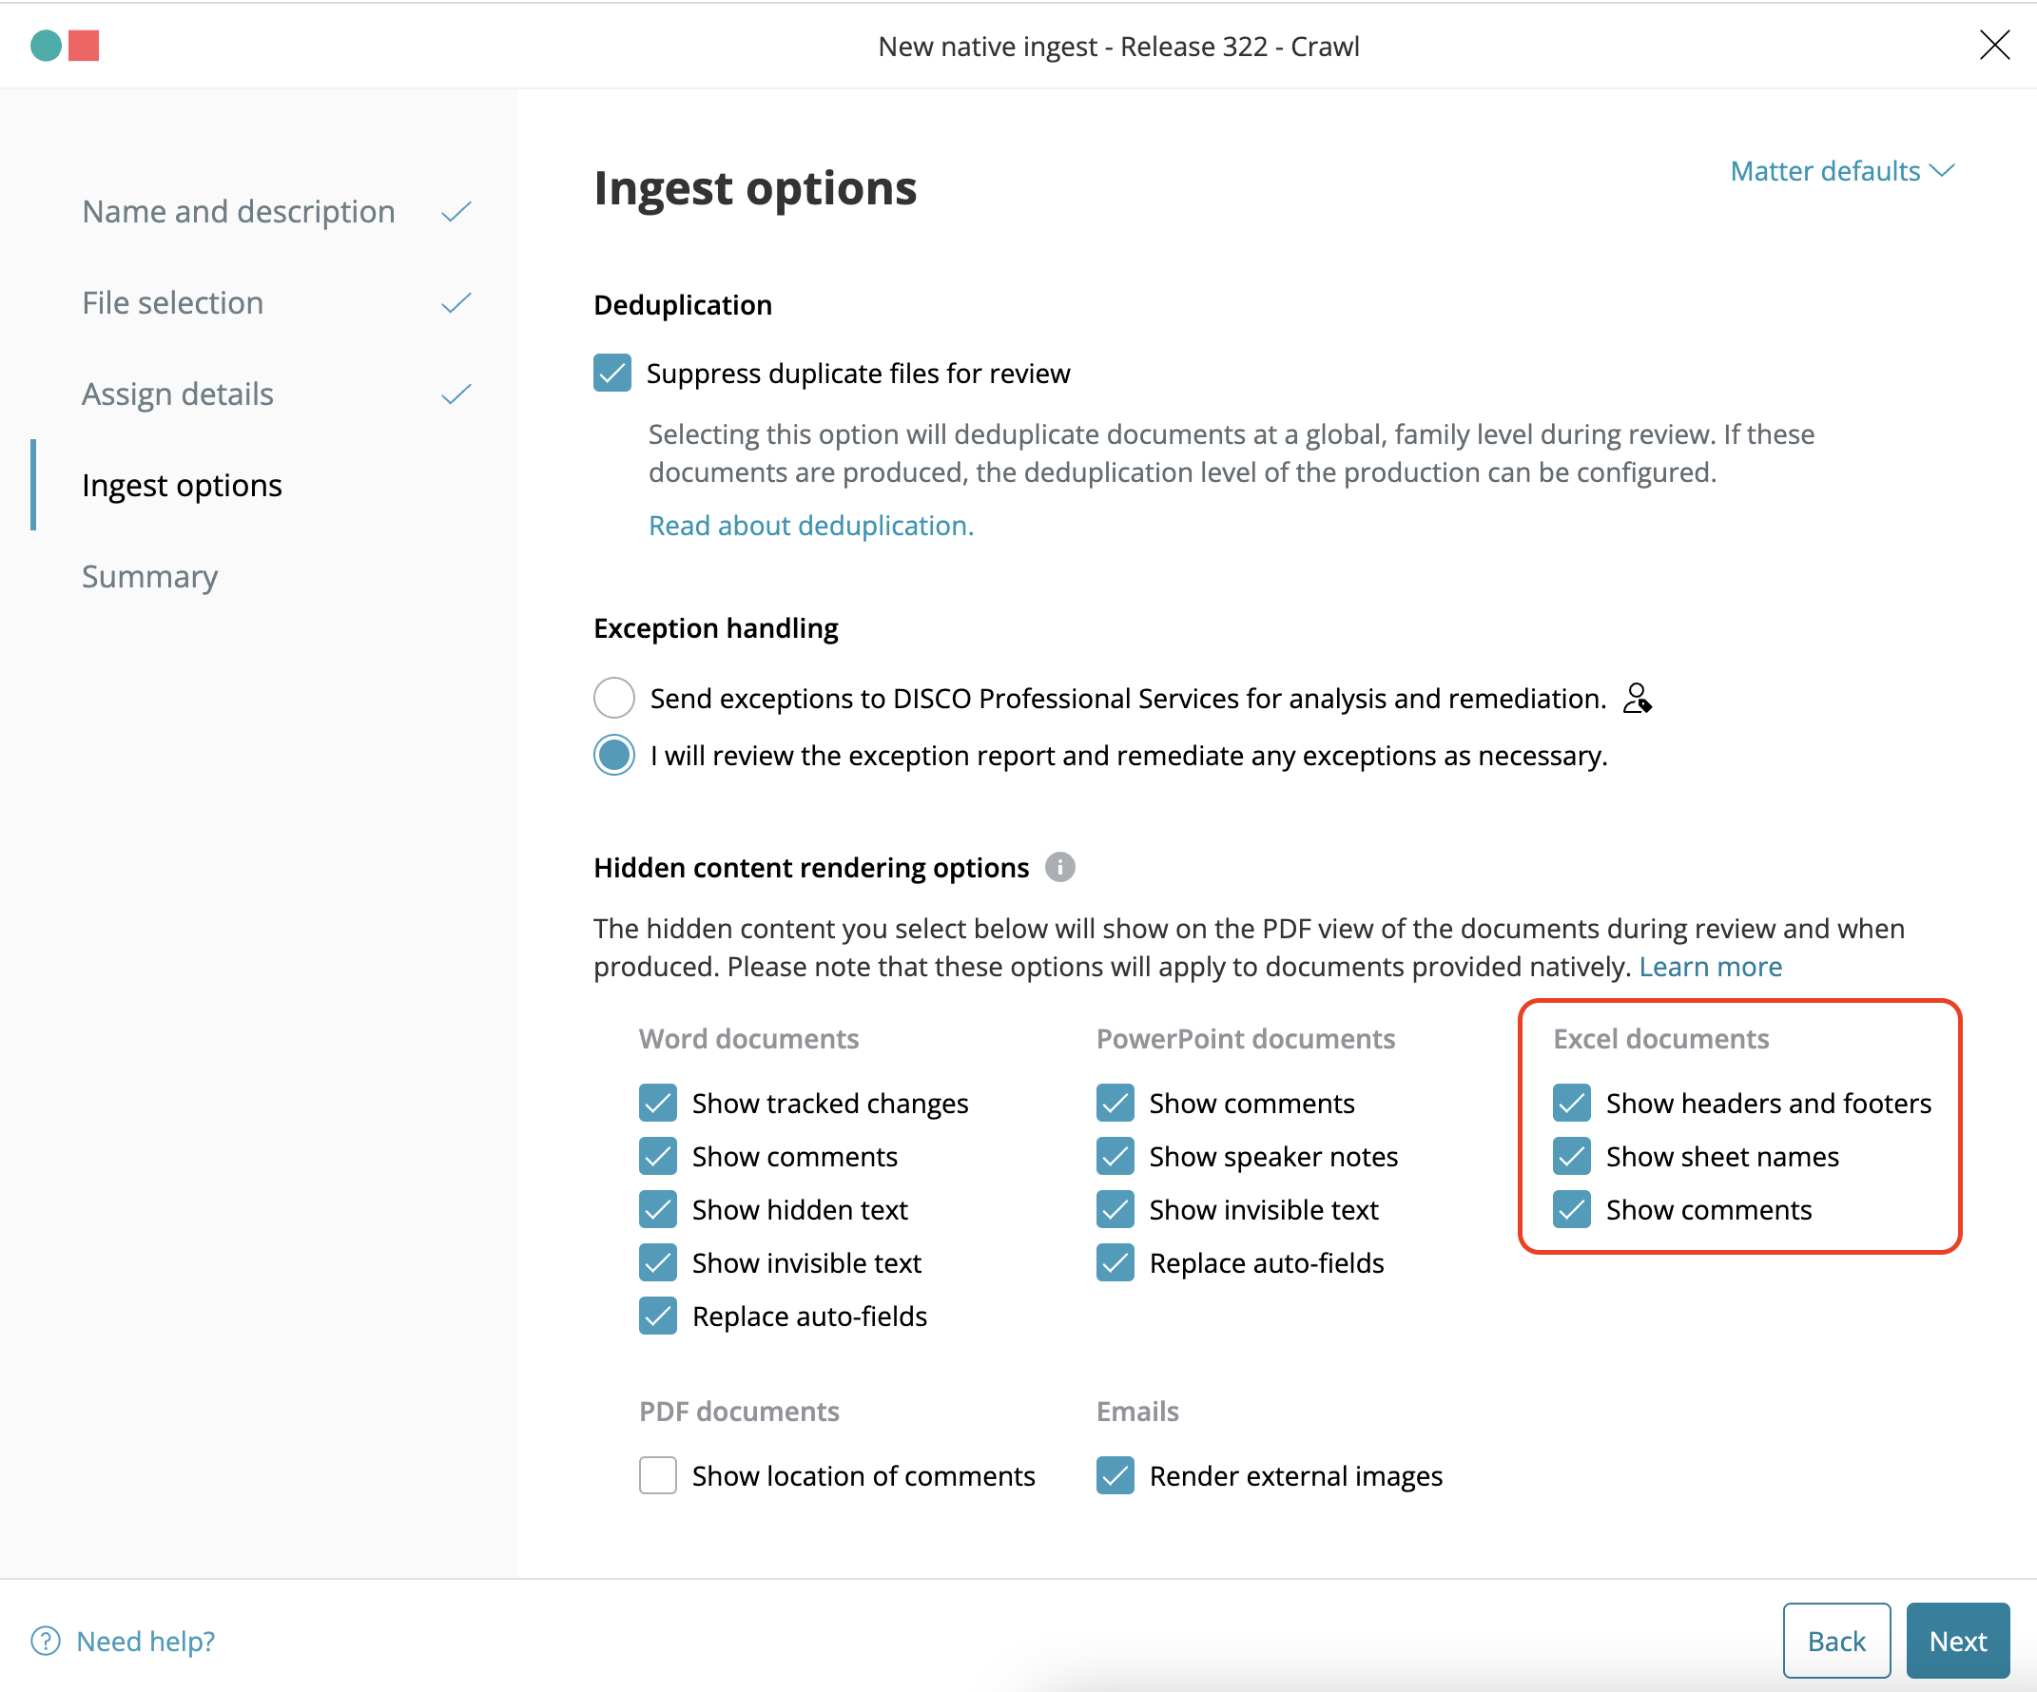Click the Back button
This screenshot has width=2037, height=1692.
[1836, 1641]
